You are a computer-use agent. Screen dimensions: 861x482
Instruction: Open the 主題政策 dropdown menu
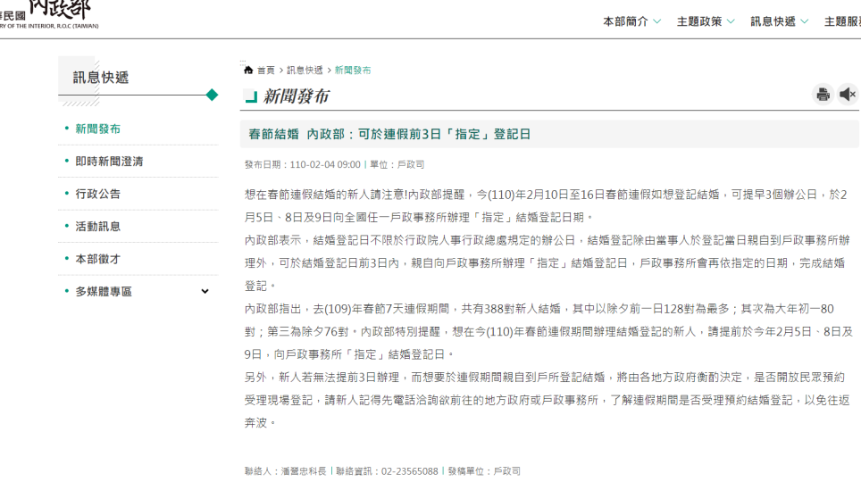(706, 21)
